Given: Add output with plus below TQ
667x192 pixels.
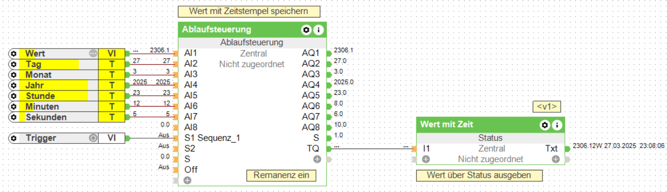Looking at the screenshot, I should 317,159.
